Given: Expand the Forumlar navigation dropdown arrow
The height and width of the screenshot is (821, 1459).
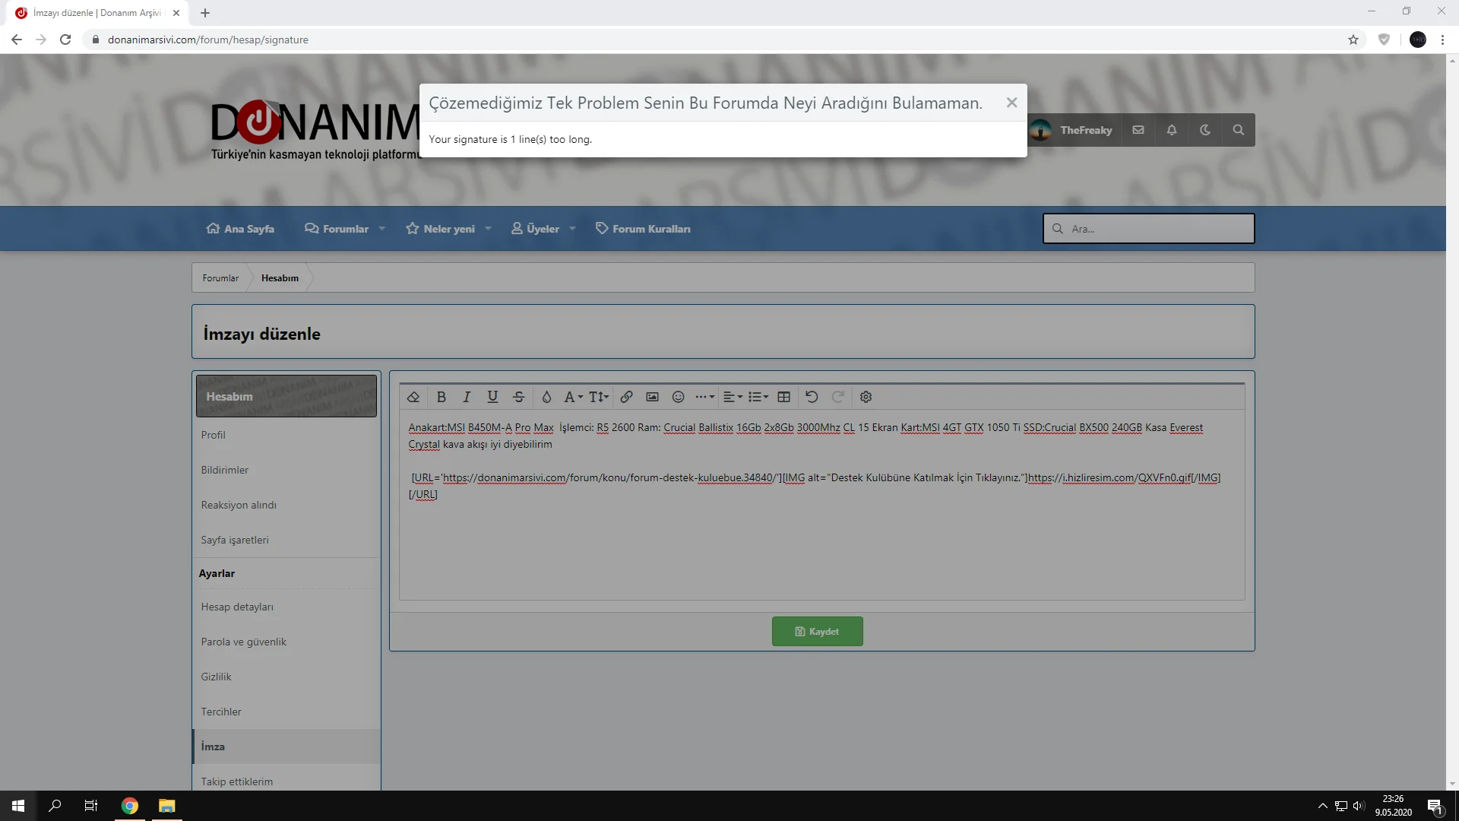Looking at the screenshot, I should point(382,229).
